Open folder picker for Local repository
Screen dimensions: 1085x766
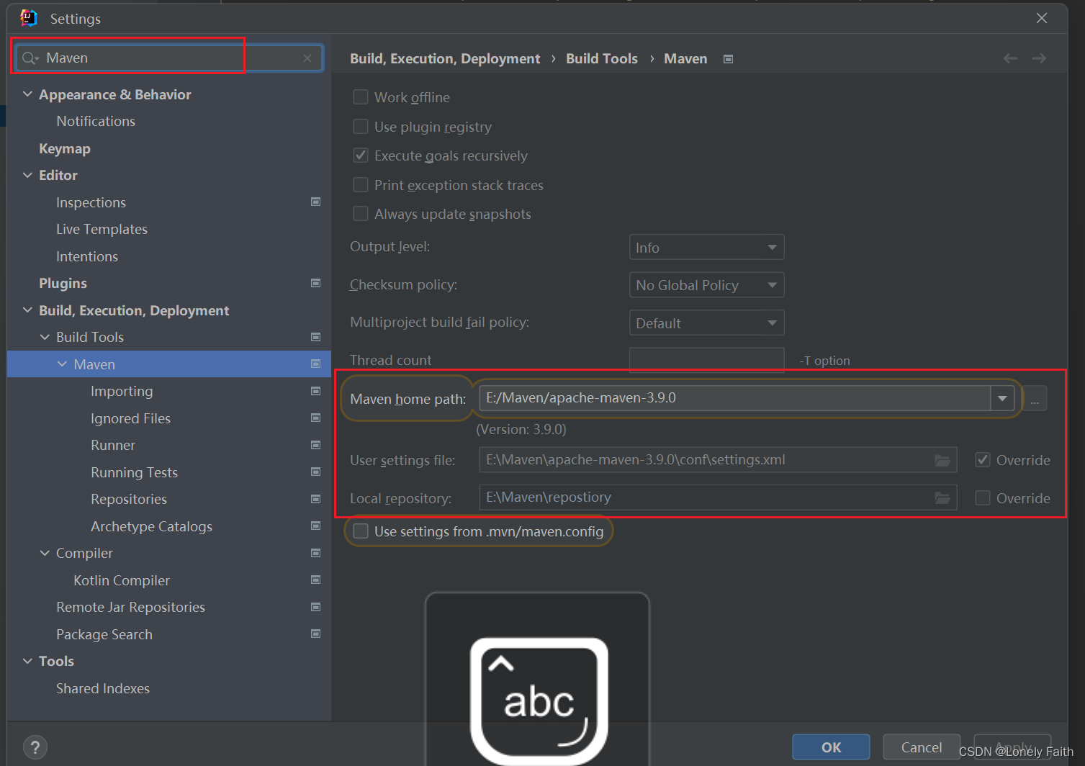pos(942,497)
